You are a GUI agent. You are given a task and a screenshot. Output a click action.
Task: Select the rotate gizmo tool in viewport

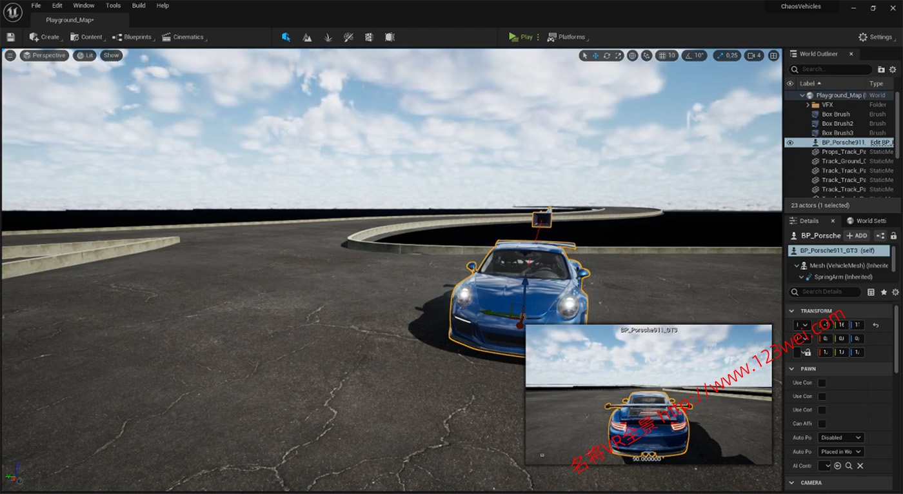[x=607, y=55]
